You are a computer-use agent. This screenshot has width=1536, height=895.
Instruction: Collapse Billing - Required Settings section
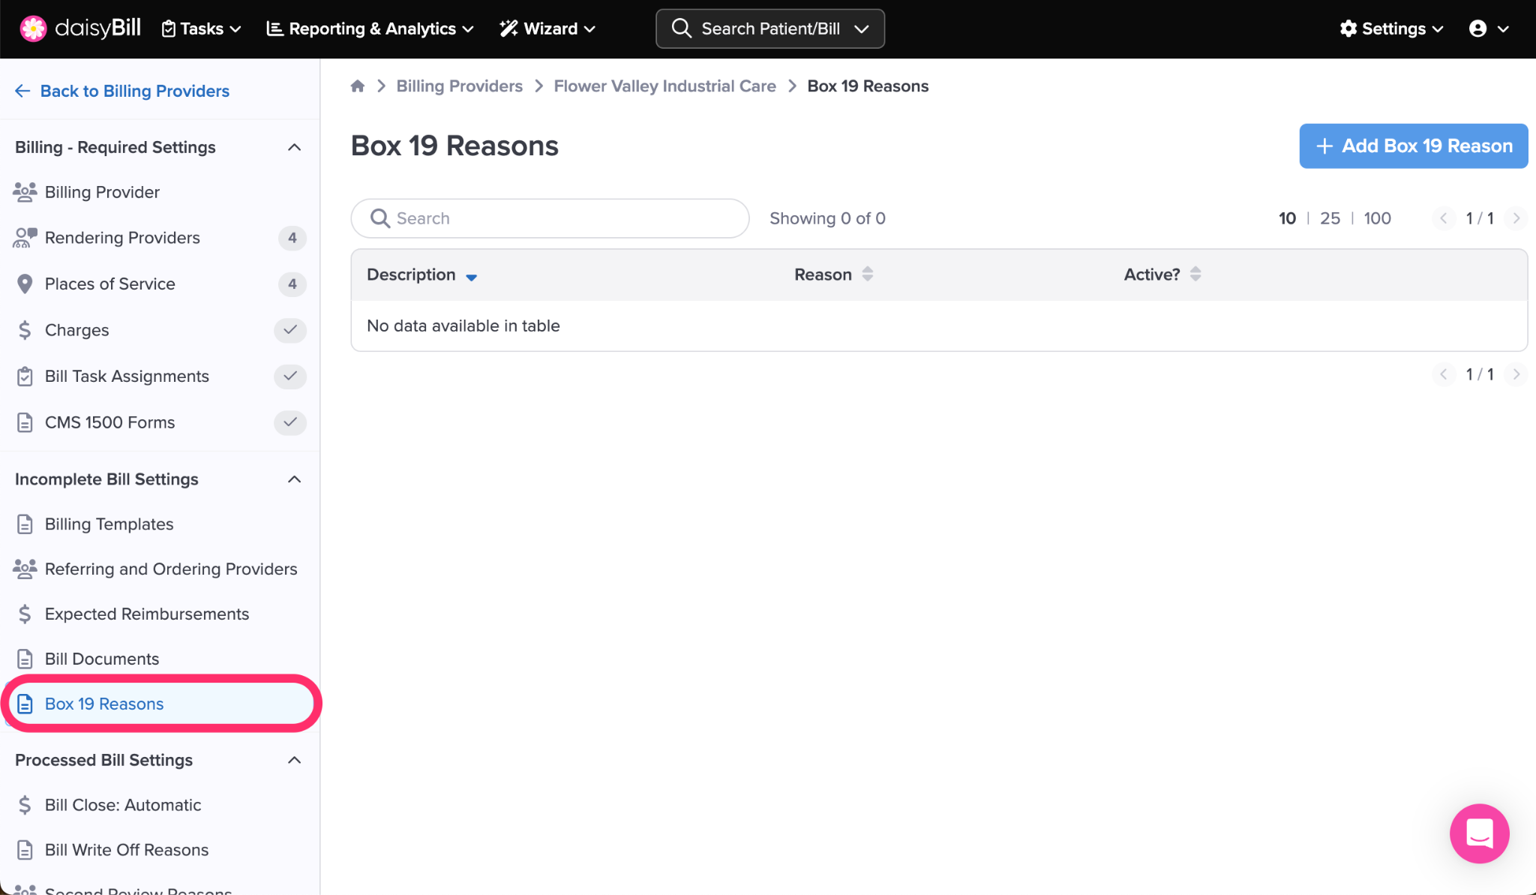[294, 147]
